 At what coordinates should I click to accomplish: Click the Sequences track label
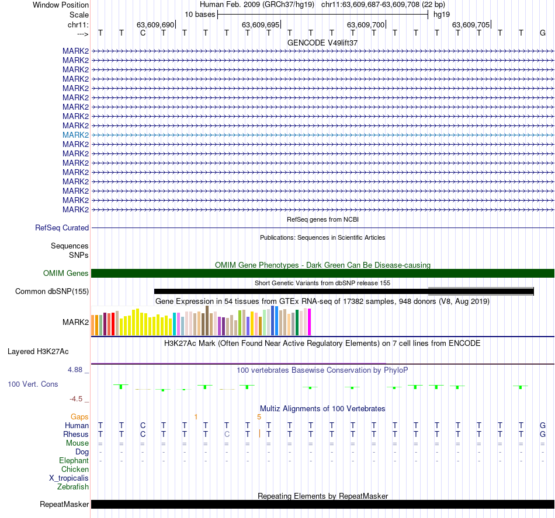click(x=70, y=246)
